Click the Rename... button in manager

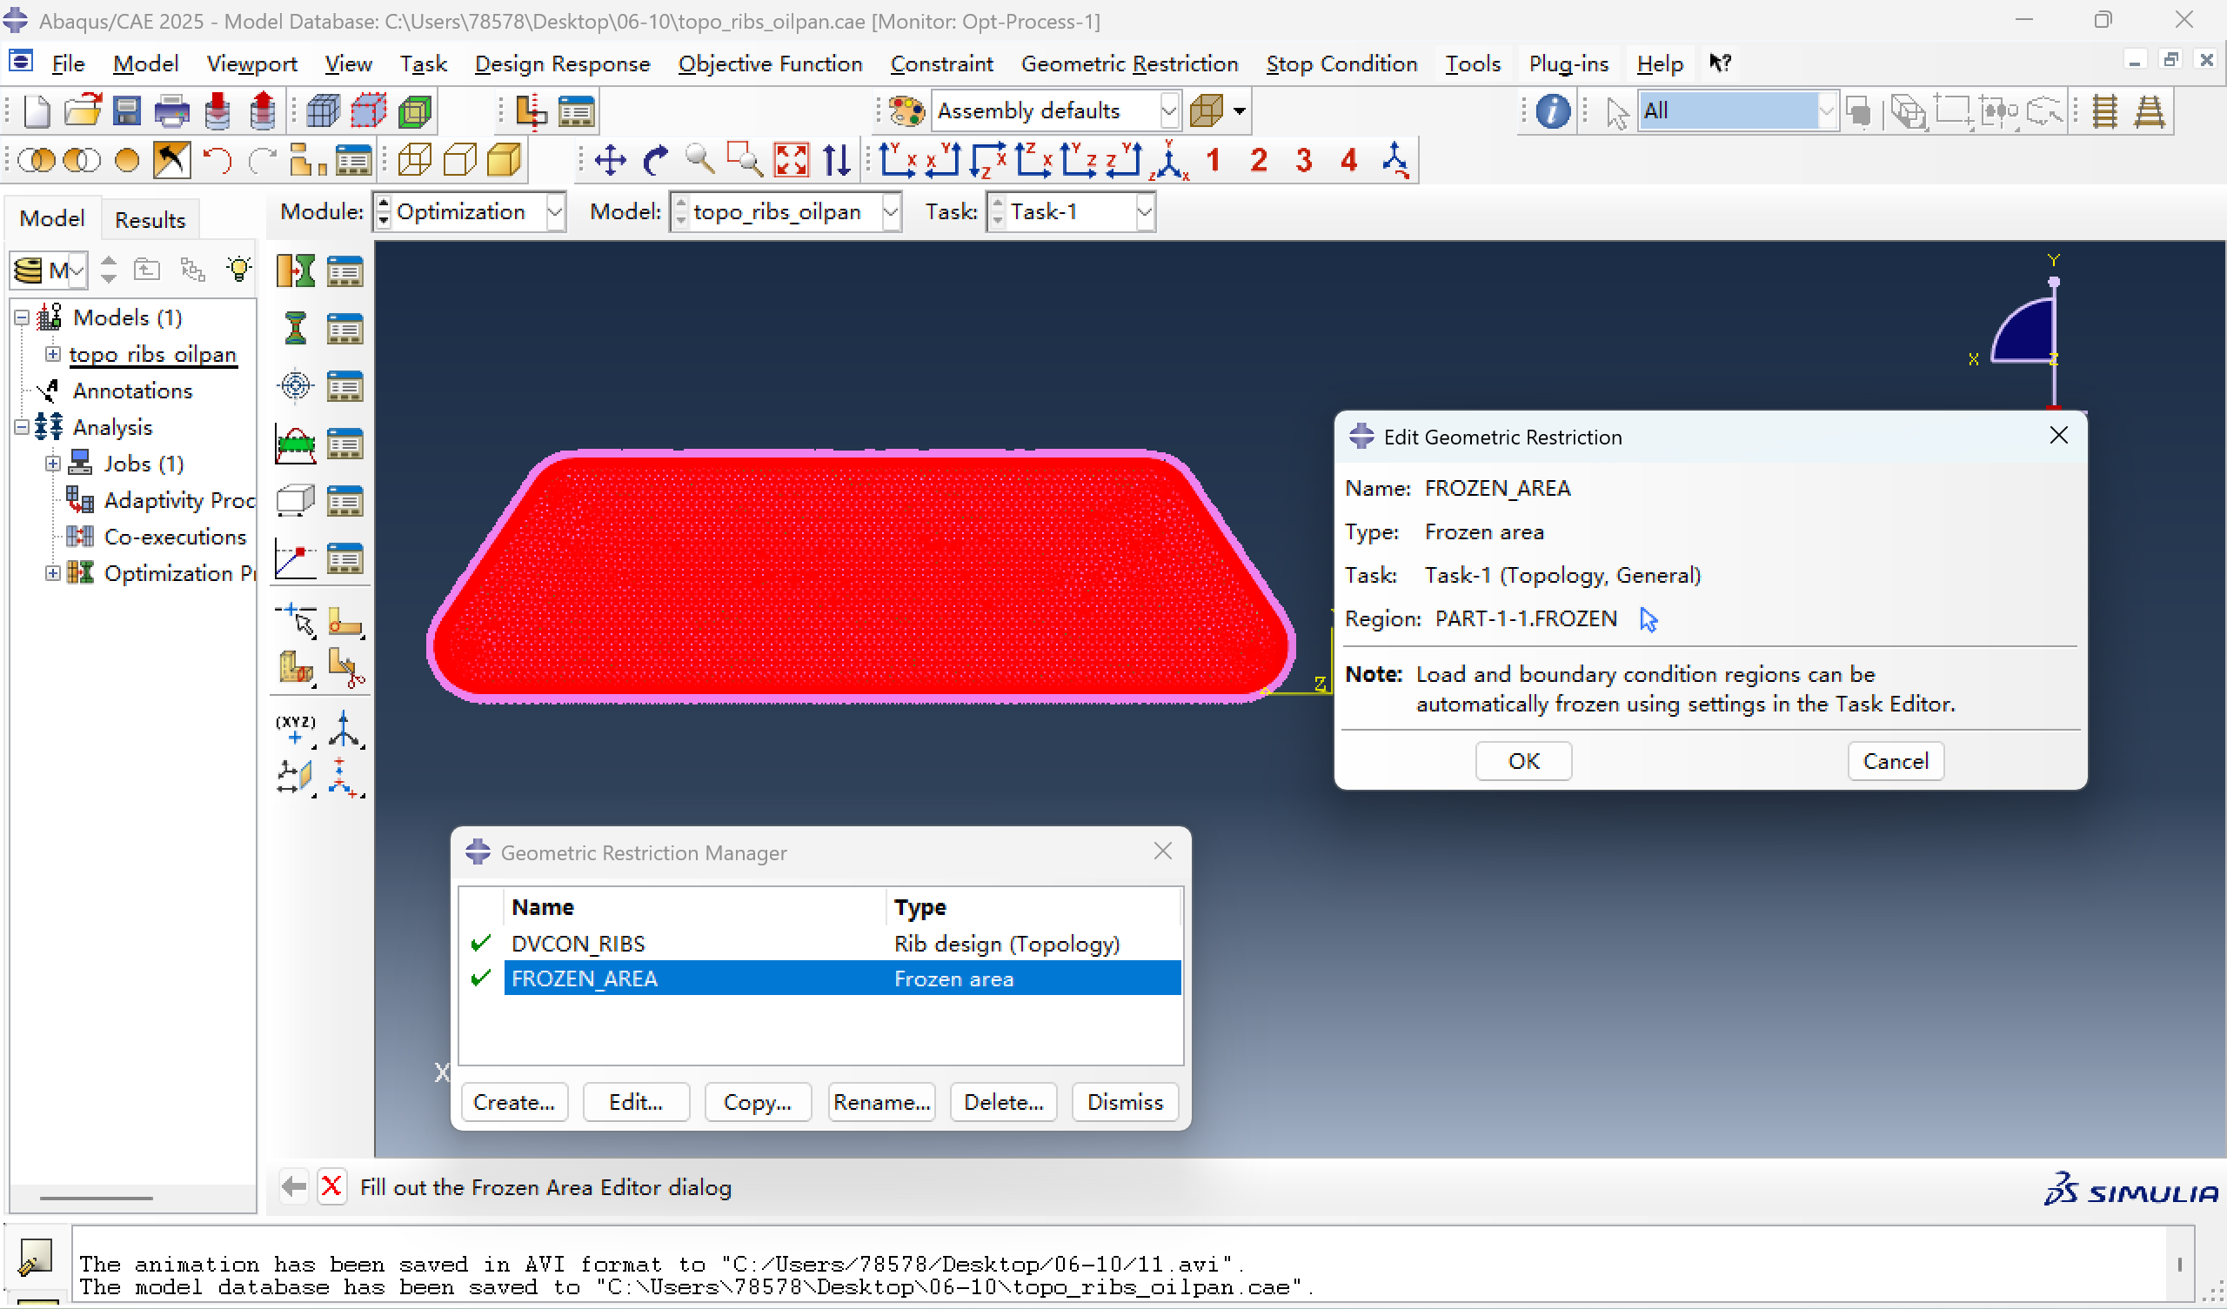pyautogui.click(x=881, y=1102)
